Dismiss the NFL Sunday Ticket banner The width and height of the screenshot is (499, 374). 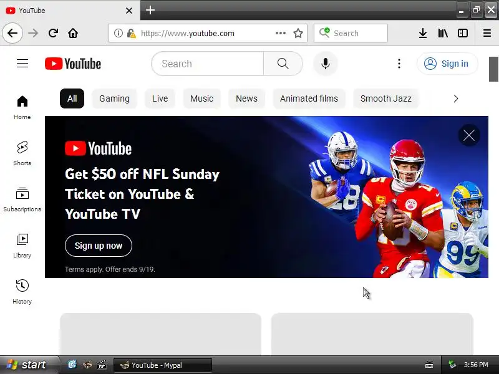coord(469,135)
